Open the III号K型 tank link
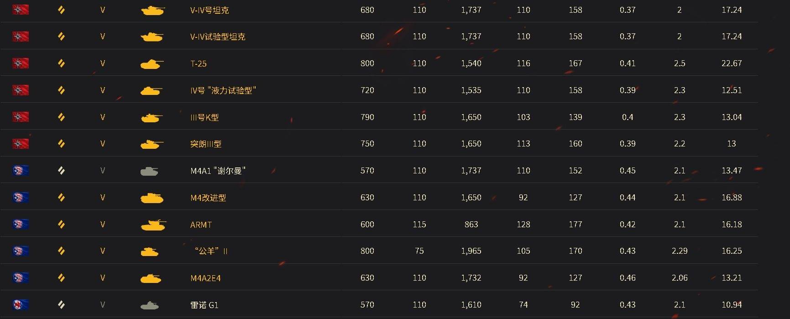This screenshot has height=319, width=790. [204, 117]
